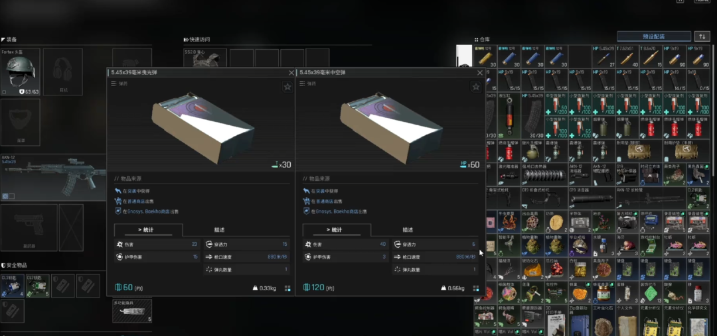Click the sort arrows button beside 预设配装
The width and height of the screenshot is (717, 336).
coord(702,36)
